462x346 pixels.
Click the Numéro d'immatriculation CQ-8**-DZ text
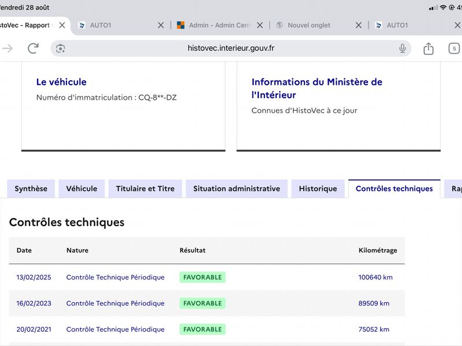106,97
